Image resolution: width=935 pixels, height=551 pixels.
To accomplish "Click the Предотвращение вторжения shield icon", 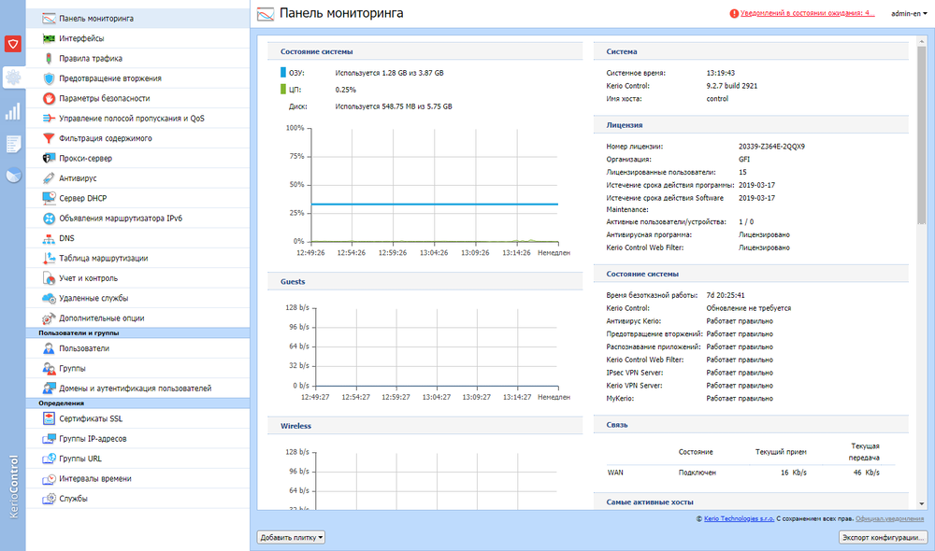I will click(49, 78).
